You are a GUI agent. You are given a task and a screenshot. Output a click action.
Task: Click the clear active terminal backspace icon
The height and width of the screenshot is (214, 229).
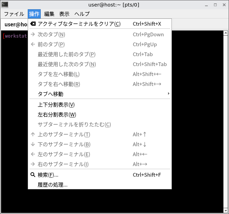pyautogui.click(x=33, y=24)
